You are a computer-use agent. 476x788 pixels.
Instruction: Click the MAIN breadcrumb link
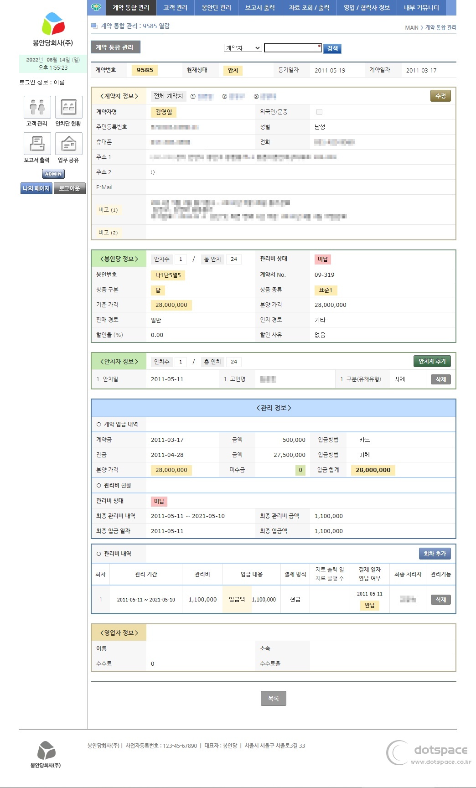tap(411, 28)
